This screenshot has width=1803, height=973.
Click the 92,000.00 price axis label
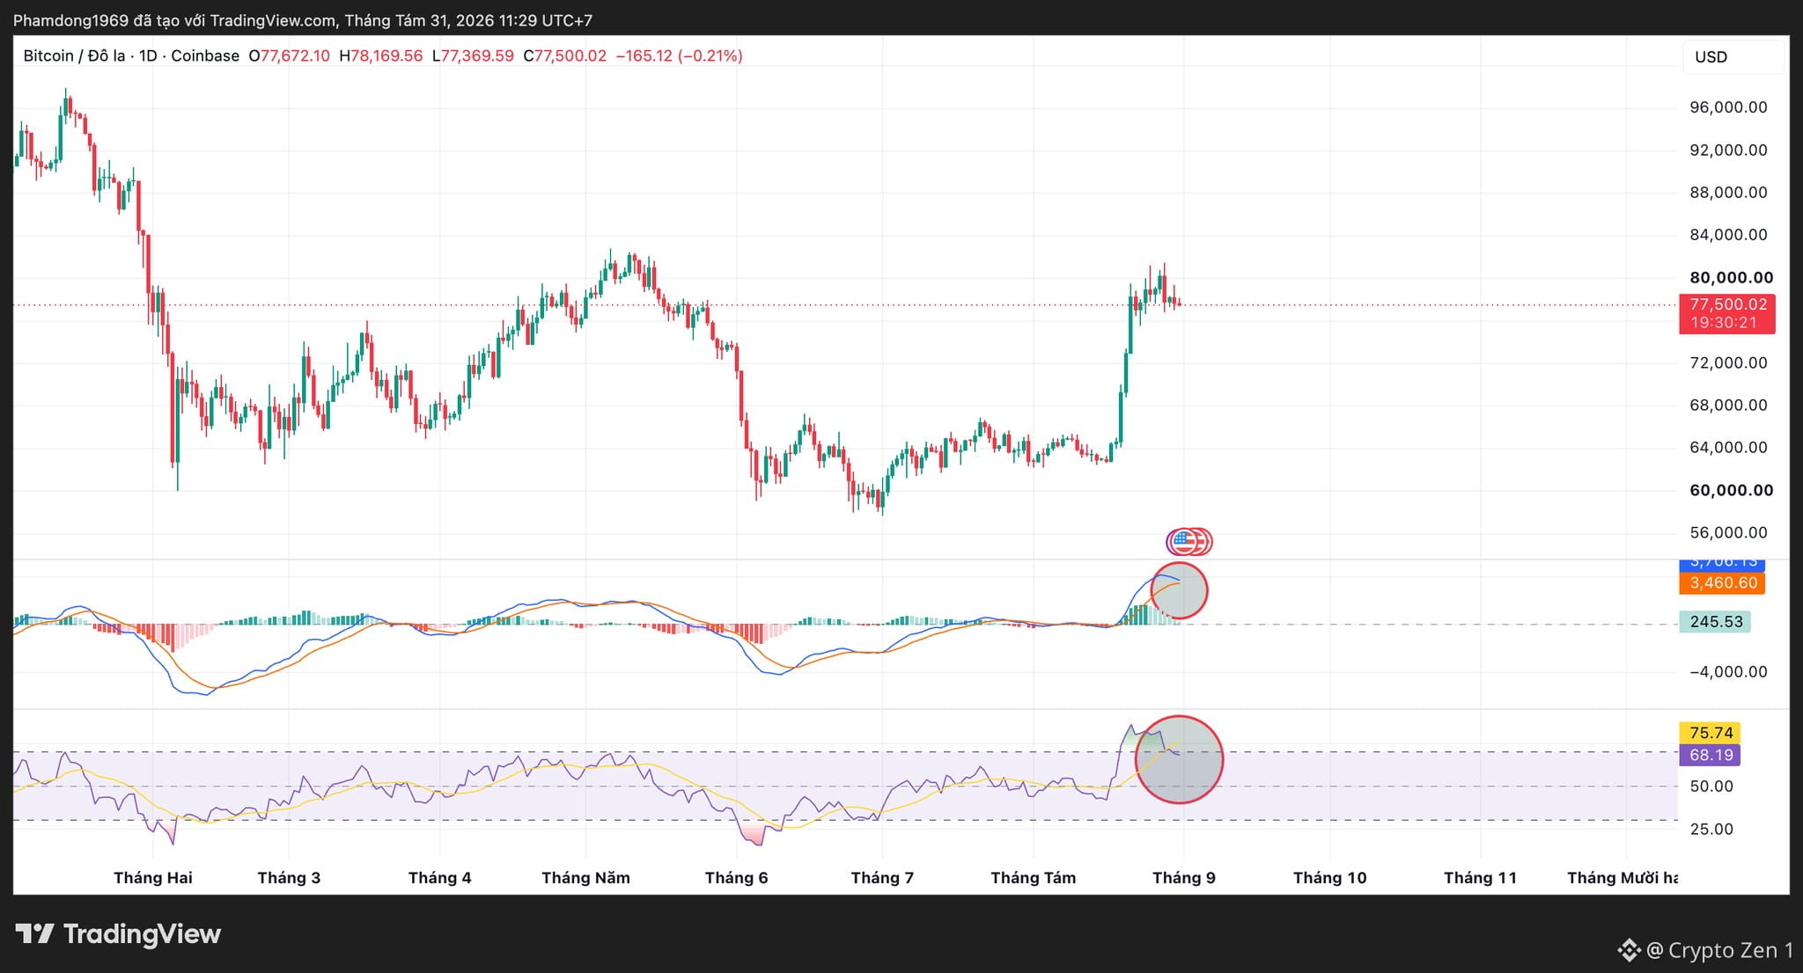pos(1728,150)
